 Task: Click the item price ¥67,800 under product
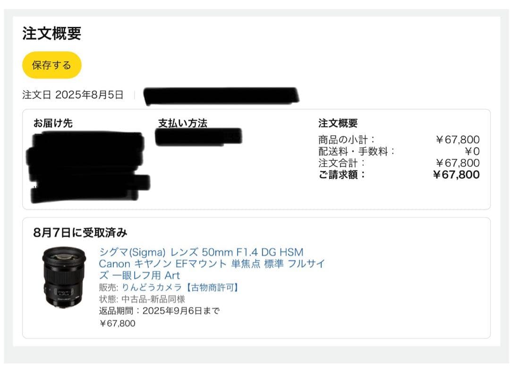click(x=117, y=323)
